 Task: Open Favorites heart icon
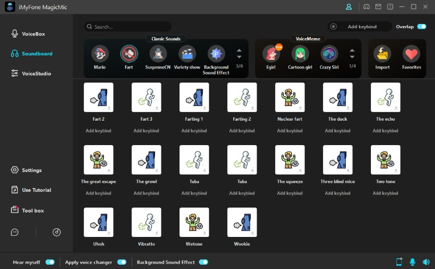pos(411,54)
